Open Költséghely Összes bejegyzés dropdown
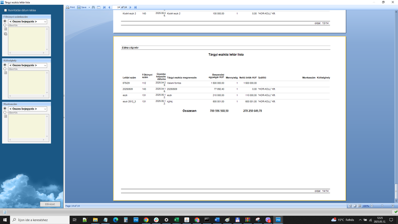Image resolution: width=398 pixels, height=224 pixels. [27, 65]
